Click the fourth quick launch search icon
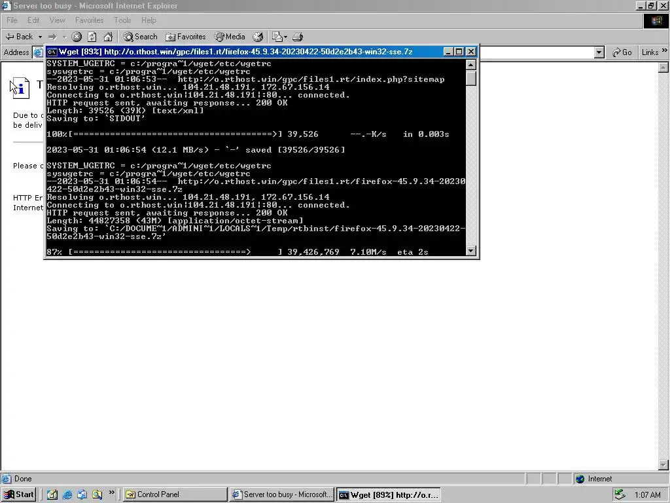The image size is (670, 503). (97, 494)
